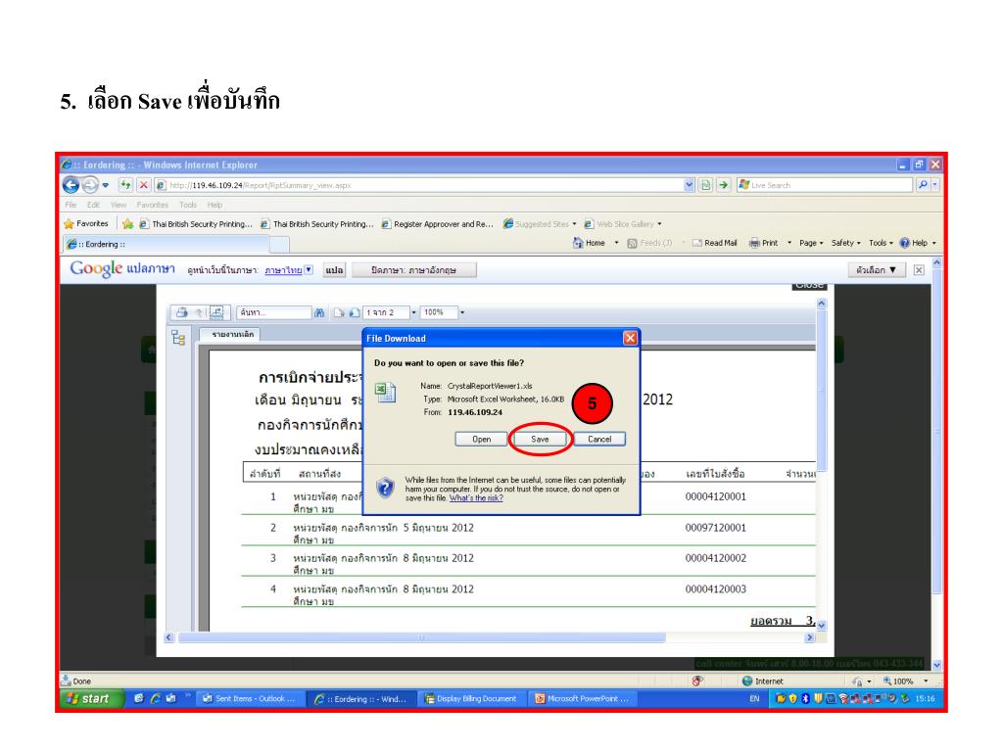Switch to Display Billing Document taskbar item

click(x=470, y=699)
